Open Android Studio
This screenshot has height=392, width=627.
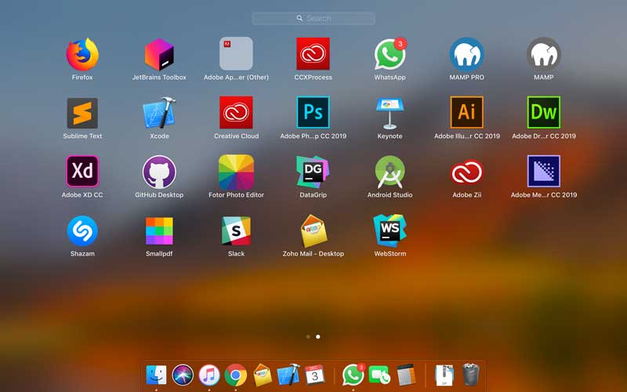click(x=390, y=172)
